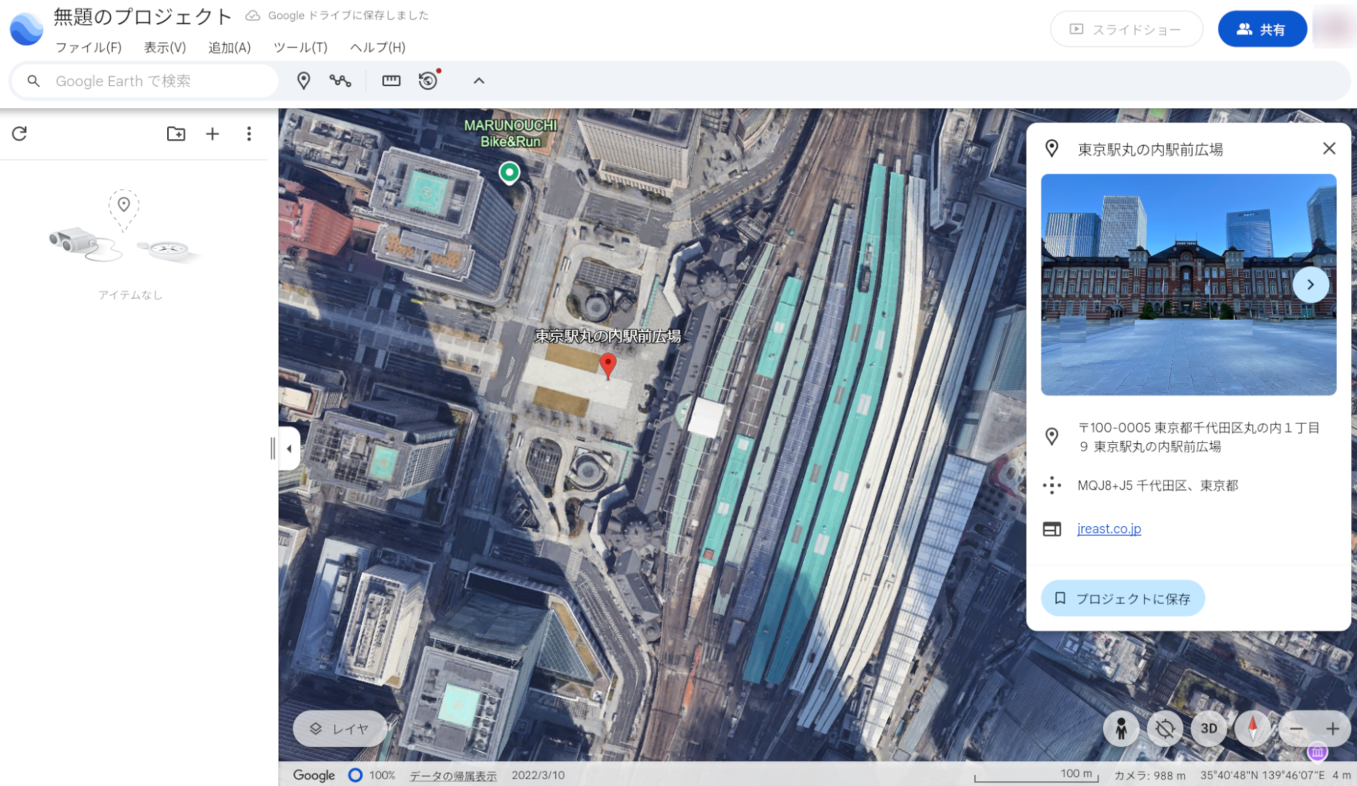Open the measure distance ruler tool
1357x786 pixels.
391,81
